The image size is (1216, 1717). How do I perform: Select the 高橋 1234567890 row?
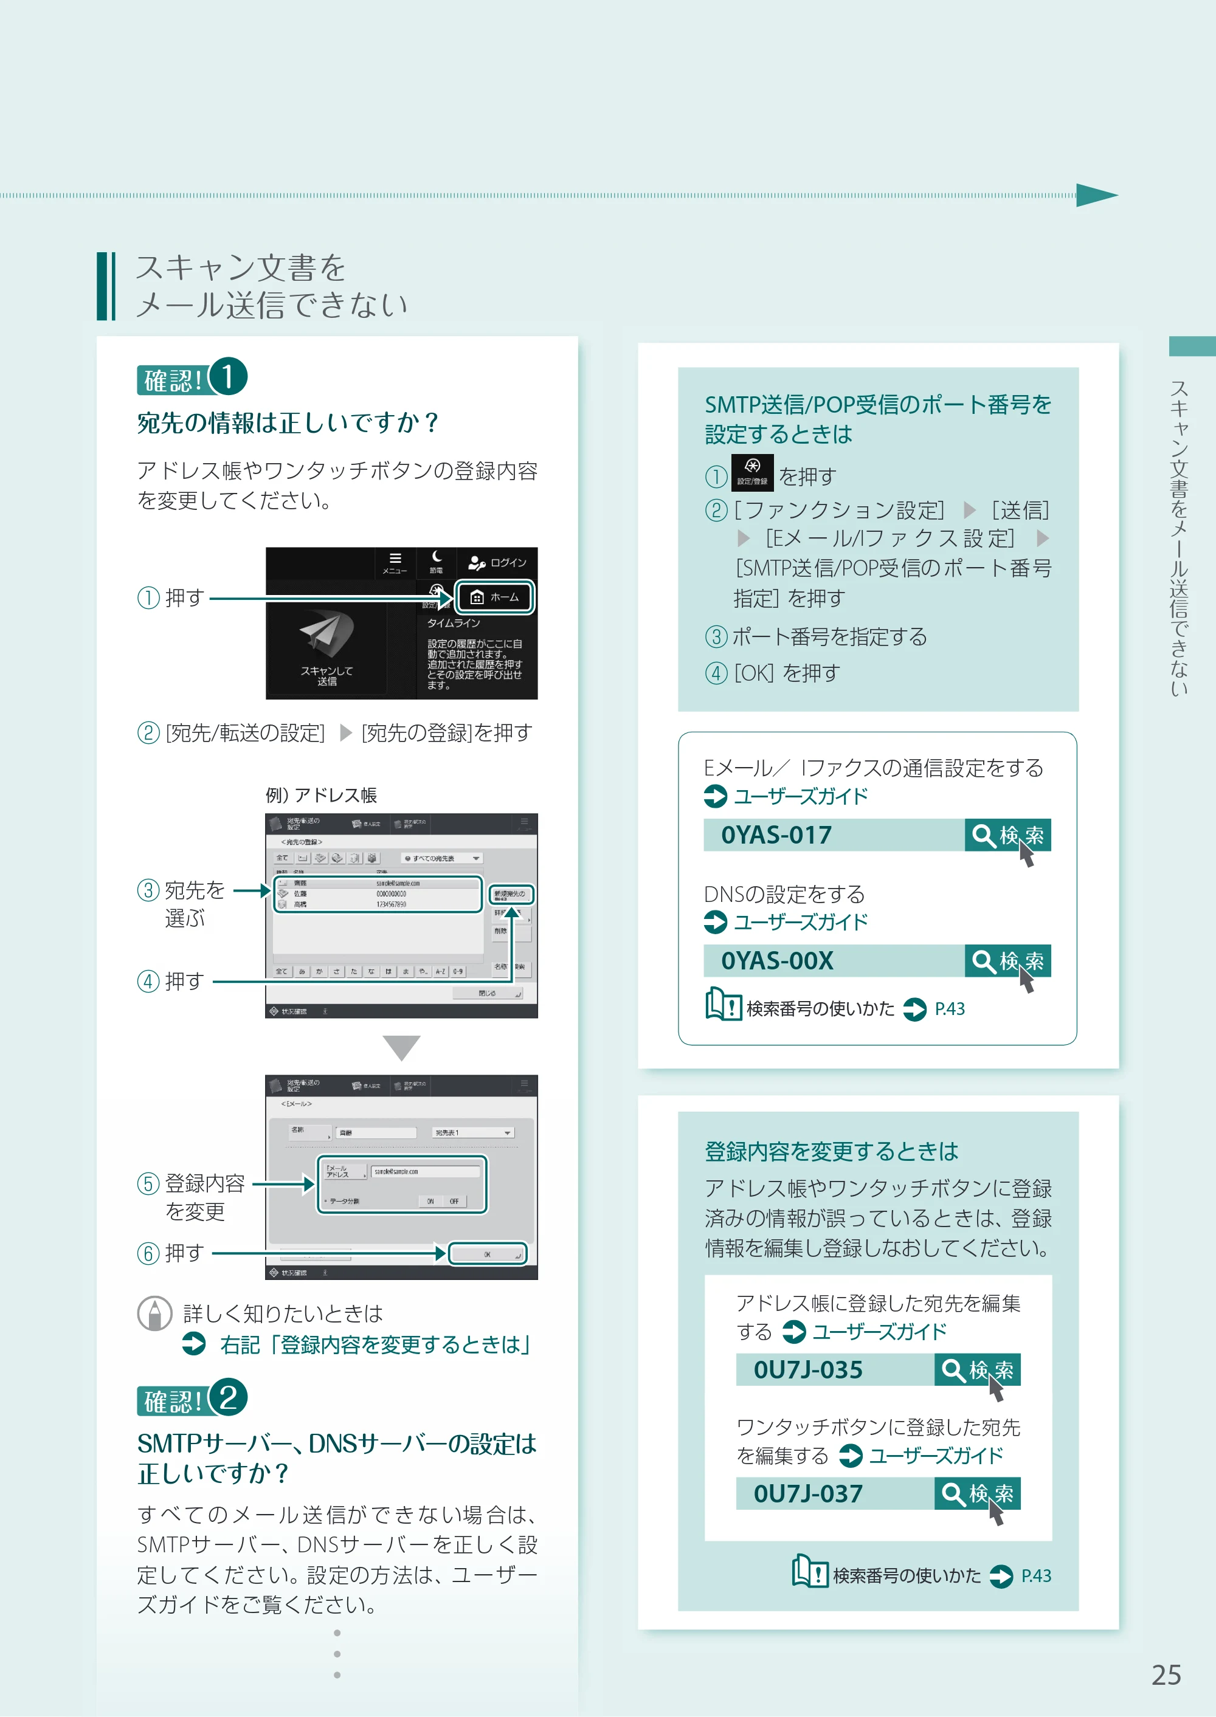click(378, 904)
